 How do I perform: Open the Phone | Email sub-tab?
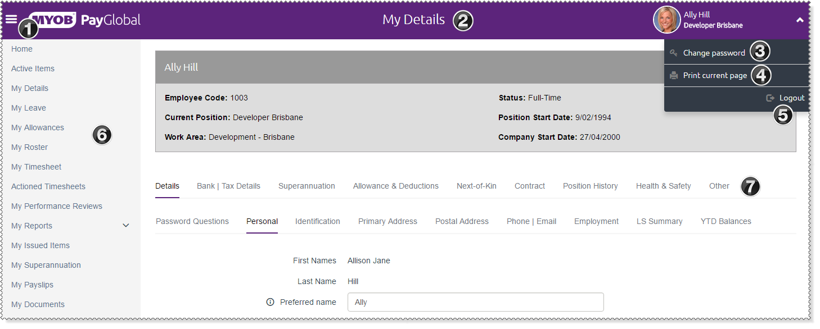point(531,221)
